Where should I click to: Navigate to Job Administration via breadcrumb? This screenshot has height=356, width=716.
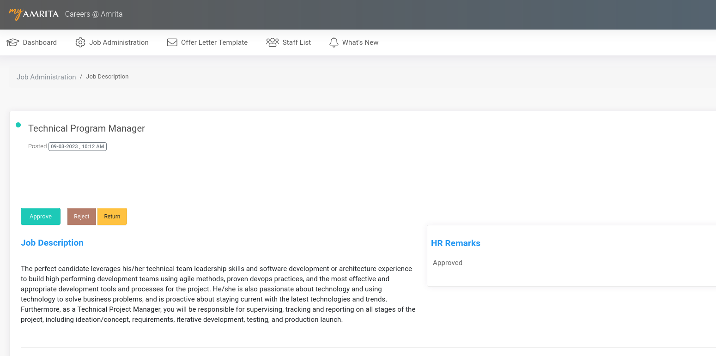46,77
